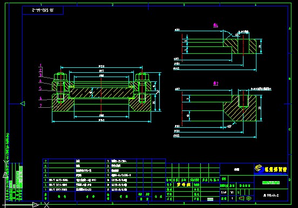Viewport: 298px width, 208px height.
Task: Select magenta balloon number 6 callout
Action: pyautogui.click(x=40, y=98)
